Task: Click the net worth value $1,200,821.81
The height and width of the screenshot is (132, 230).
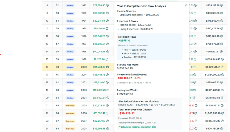Action: pyautogui.click(x=212, y=105)
